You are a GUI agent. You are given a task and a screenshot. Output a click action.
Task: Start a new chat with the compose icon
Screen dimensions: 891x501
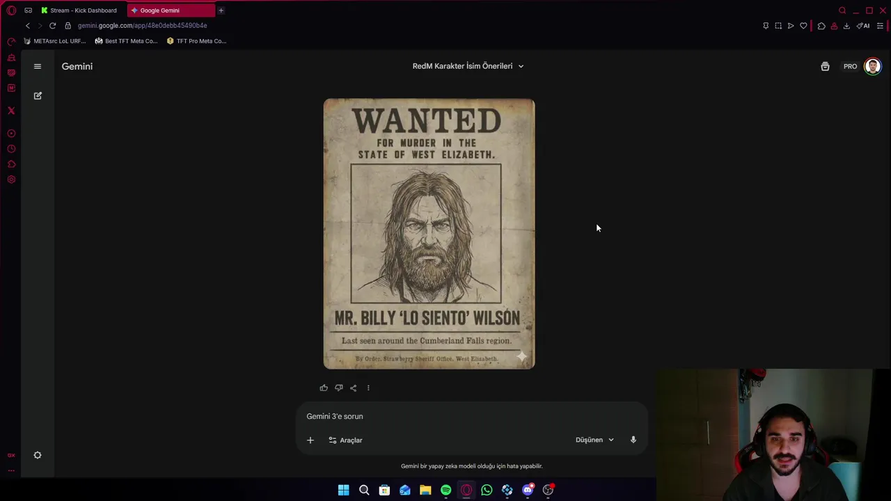pyautogui.click(x=38, y=95)
